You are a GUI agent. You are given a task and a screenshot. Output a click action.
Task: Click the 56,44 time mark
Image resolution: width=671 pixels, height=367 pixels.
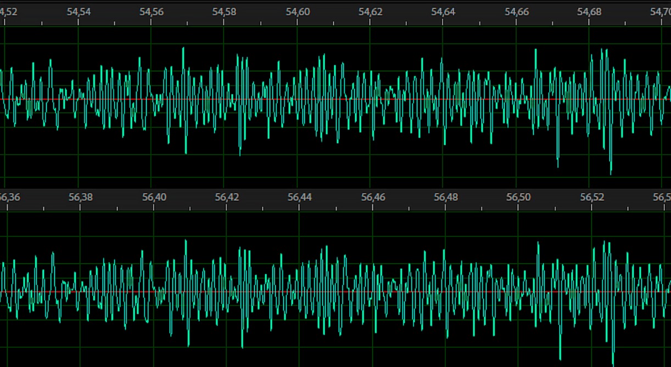click(299, 197)
